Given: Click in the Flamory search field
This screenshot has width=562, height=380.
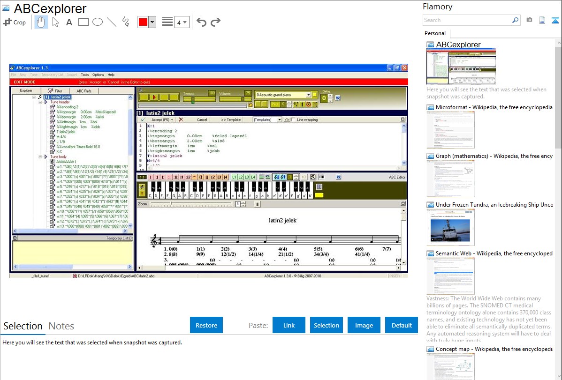Looking at the screenshot, I should click(x=467, y=20).
